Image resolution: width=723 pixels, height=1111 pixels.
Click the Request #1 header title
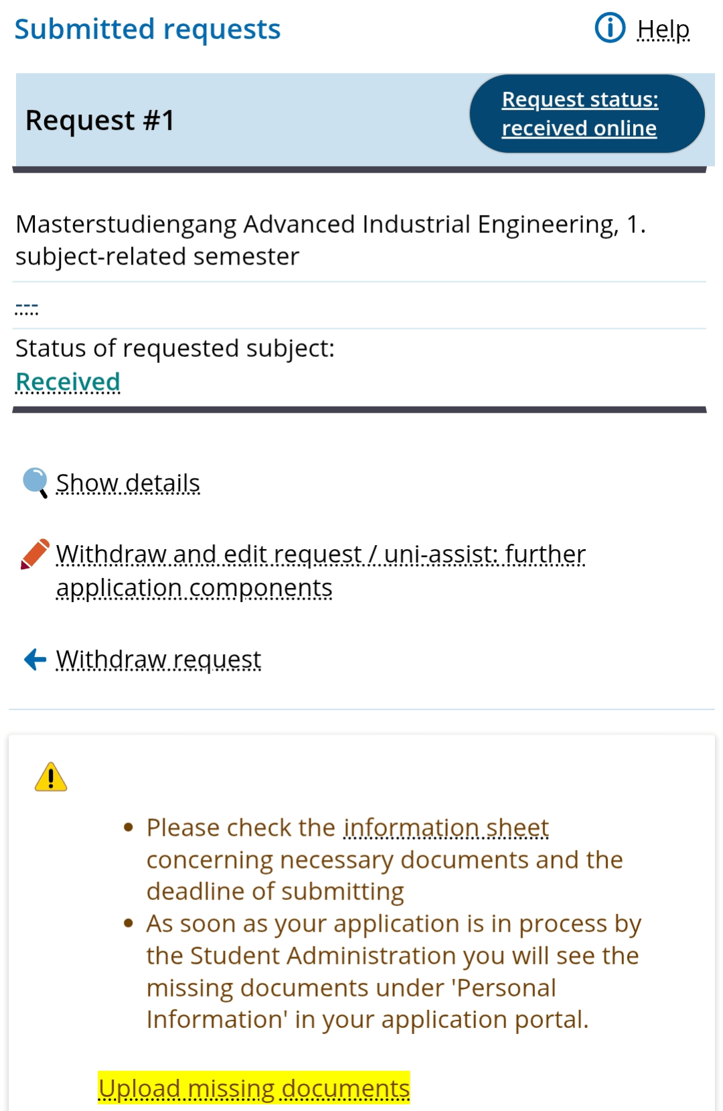100,121
